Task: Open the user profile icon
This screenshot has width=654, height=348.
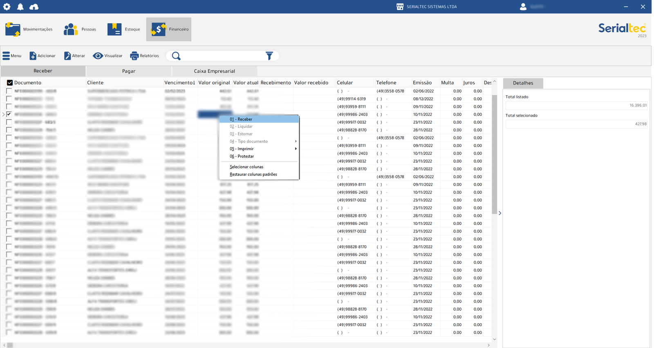Action: pyautogui.click(x=523, y=7)
